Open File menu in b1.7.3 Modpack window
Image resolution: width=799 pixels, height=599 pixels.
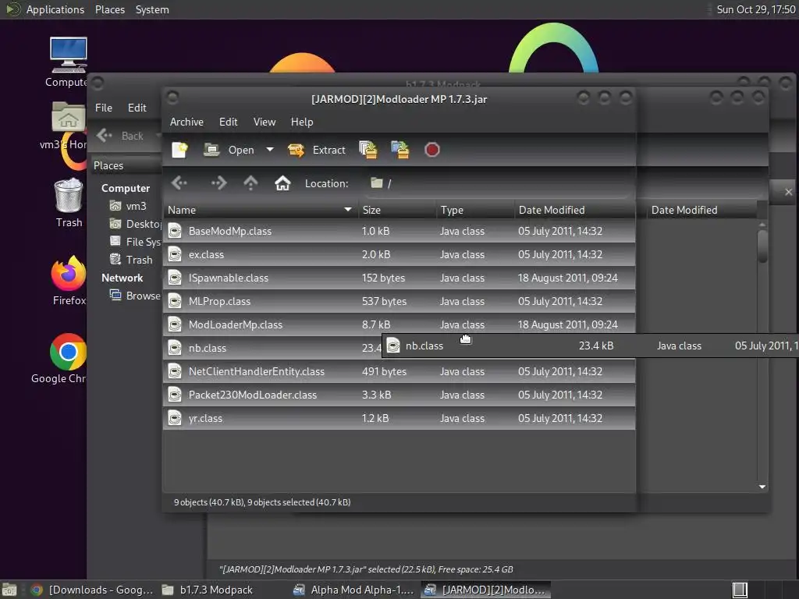point(104,108)
